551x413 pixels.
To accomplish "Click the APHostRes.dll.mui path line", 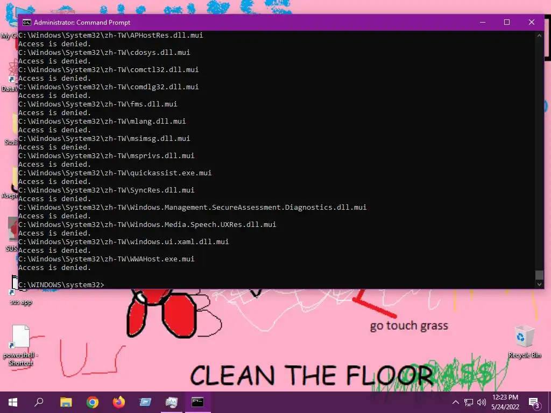I will [111, 35].
